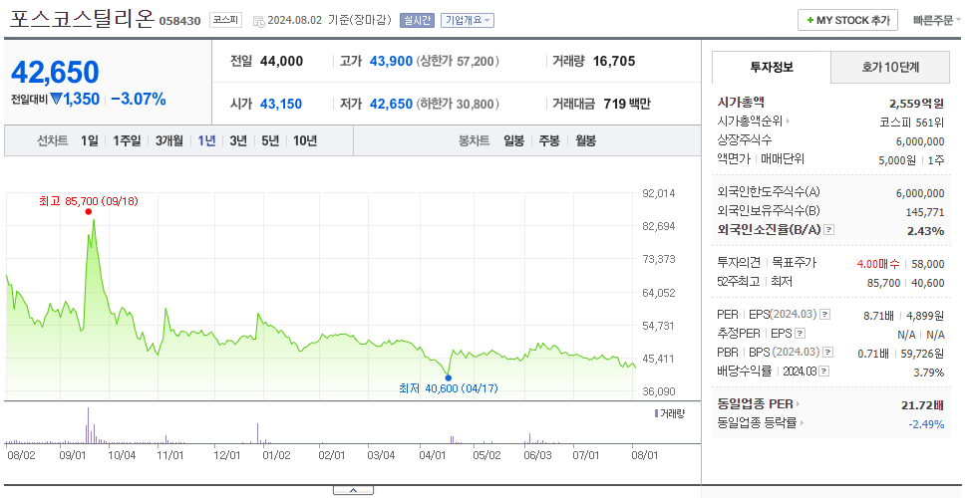This screenshot has width=965, height=498.
Task: Click the 외국인보유주식수 value 145,771
Action: (x=924, y=212)
